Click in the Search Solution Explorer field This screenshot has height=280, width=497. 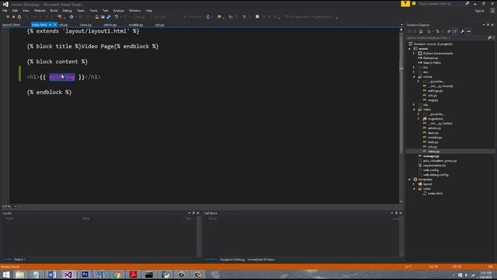tap(447, 38)
